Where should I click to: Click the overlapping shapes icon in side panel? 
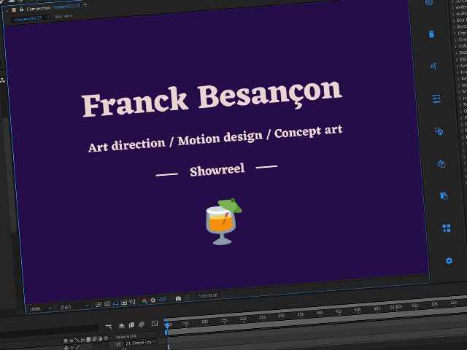click(439, 131)
